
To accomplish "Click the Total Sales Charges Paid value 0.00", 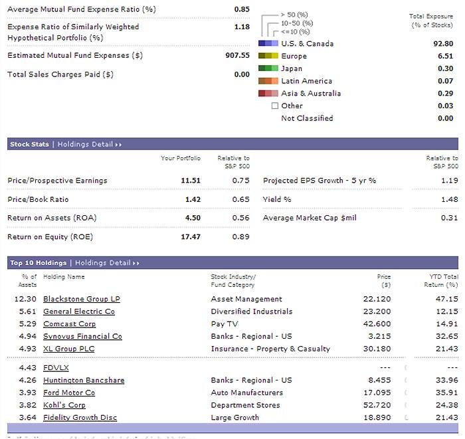I will click(242, 74).
